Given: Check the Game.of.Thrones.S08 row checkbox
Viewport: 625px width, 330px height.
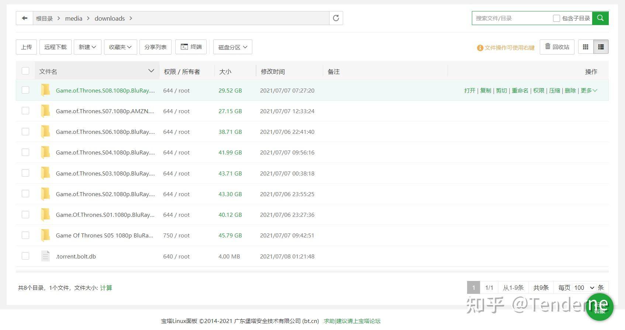Looking at the screenshot, I should (x=25, y=90).
